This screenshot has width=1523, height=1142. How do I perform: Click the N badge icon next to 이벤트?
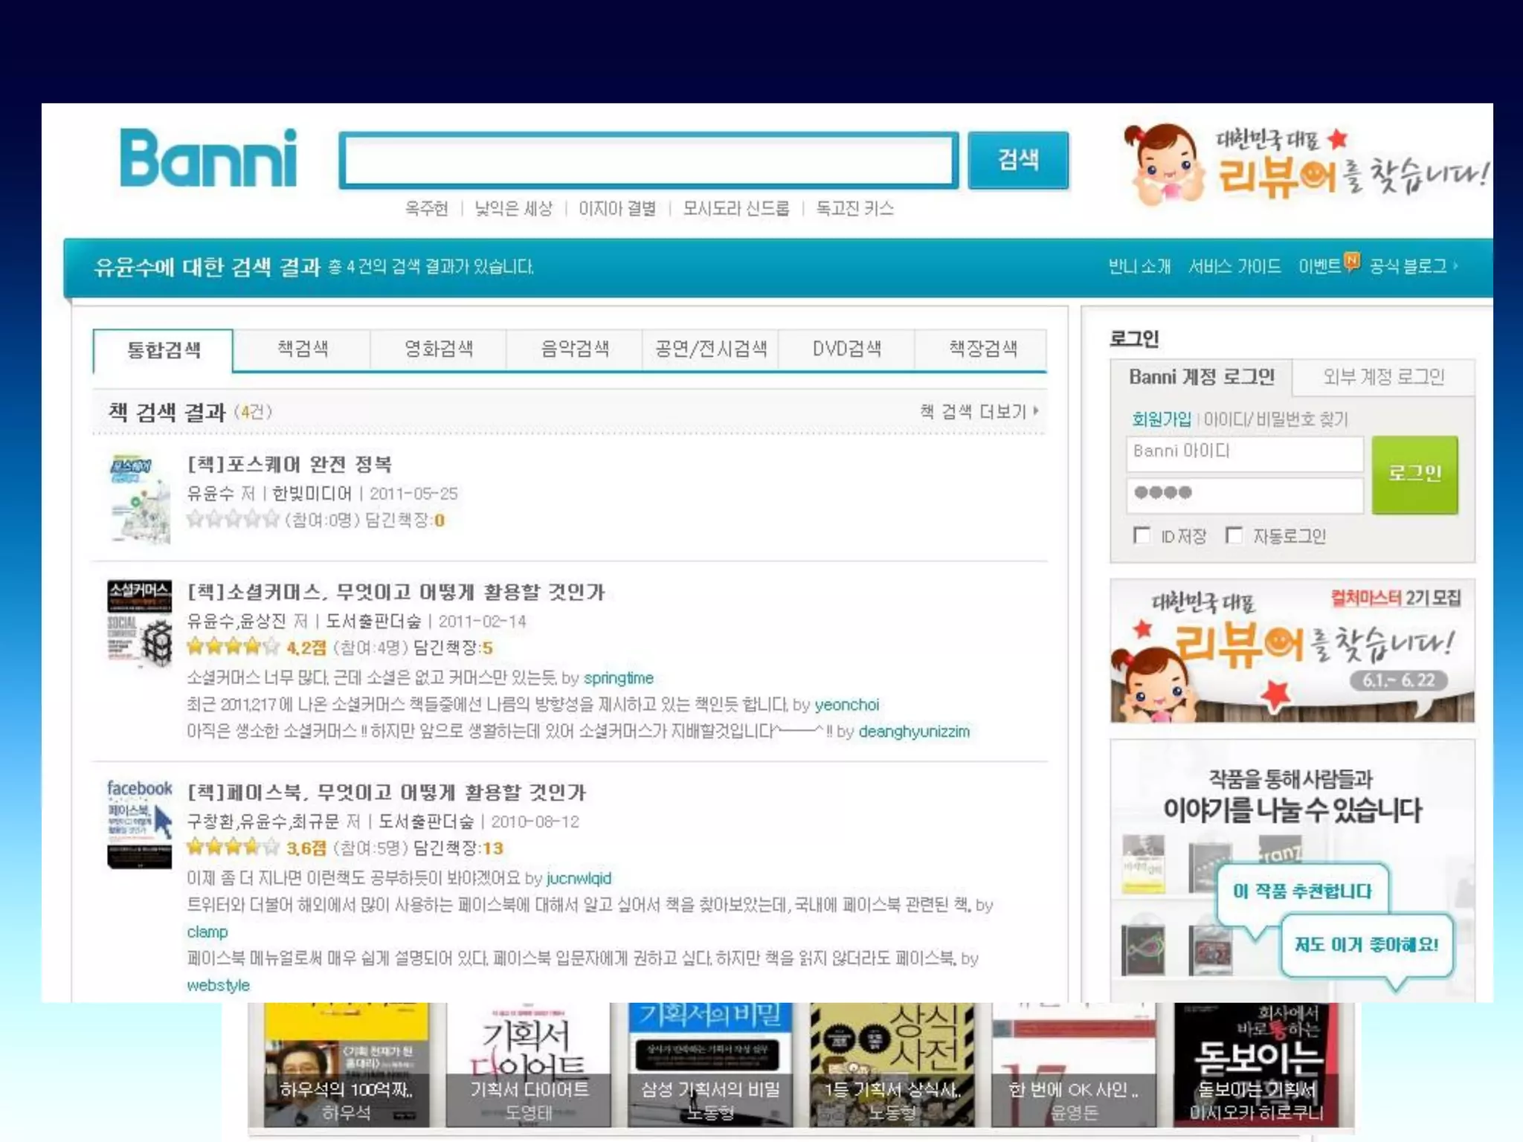point(1352,261)
